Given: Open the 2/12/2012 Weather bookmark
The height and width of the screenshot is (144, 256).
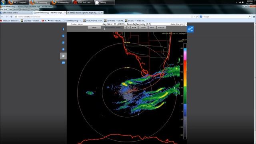Looking at the screenshot, I should pos(31,21).
